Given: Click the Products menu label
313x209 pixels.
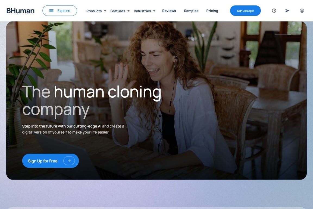Looking at the screenshot, I should click(94, 11).
